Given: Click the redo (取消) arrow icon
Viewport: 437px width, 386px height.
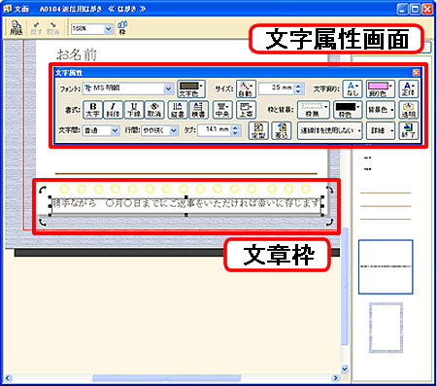Looking at the screenshot, I should (x=52, y=28).
